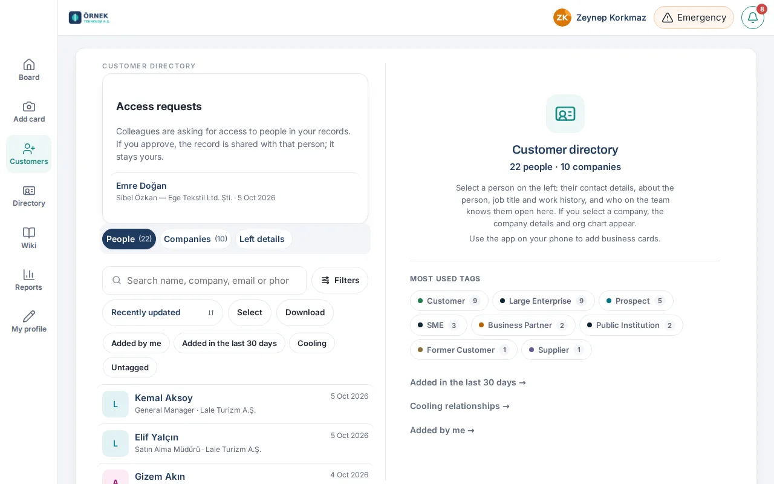
Task: Select the Prospect tag
Action: (636, 301)
